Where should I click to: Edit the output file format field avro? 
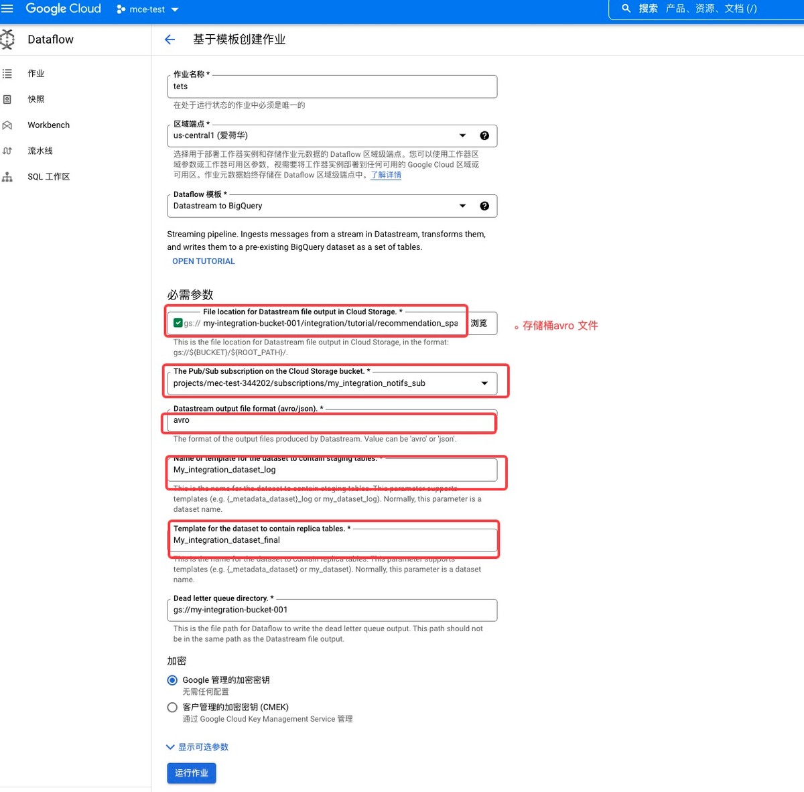point(332,420)
